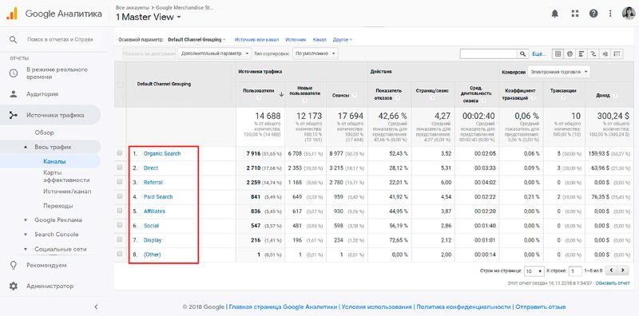Viewport: 639px width, 316px height.
Task: Open the Google apps grid
Action: [x=575, y=14]
